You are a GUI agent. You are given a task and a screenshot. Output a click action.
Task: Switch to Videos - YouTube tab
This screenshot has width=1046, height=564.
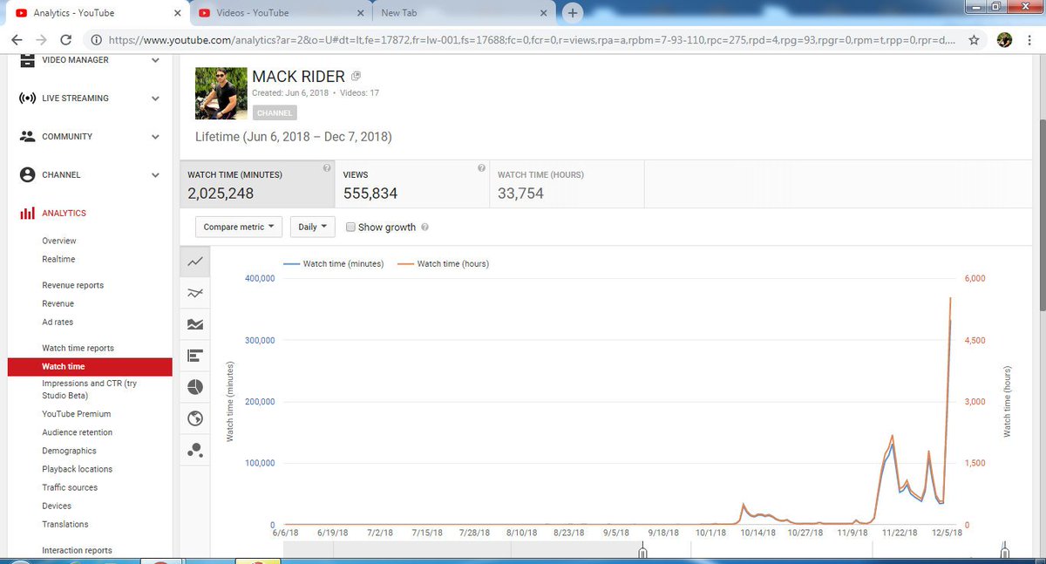282,13
